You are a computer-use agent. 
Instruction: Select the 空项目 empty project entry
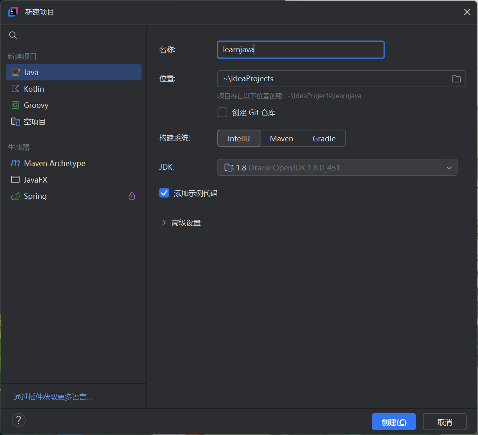click(x=74, y=122)
